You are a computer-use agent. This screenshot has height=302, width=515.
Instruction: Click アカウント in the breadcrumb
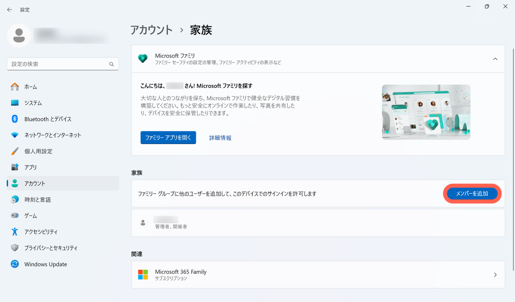tap(152, 30)
